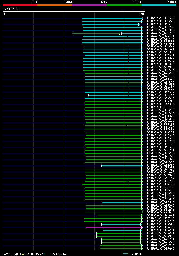This screenshot has height=256, width=179.
Task: Open the UniRef100_B3TM05 hit
Action: point(161,52)
